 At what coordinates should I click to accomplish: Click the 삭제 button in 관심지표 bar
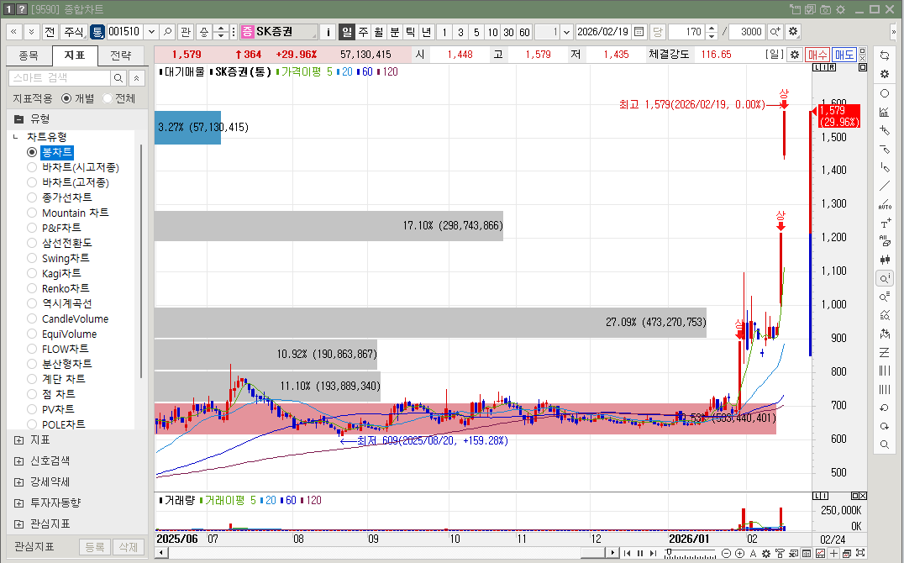128,546
